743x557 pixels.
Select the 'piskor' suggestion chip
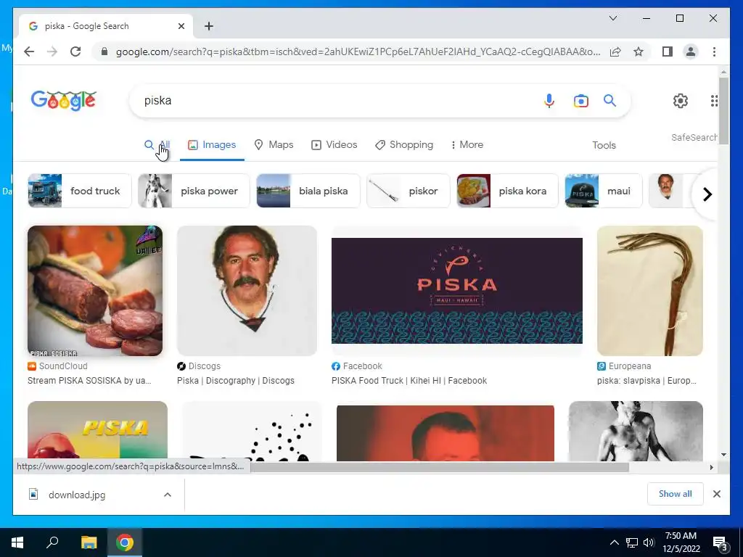(409, 191)
